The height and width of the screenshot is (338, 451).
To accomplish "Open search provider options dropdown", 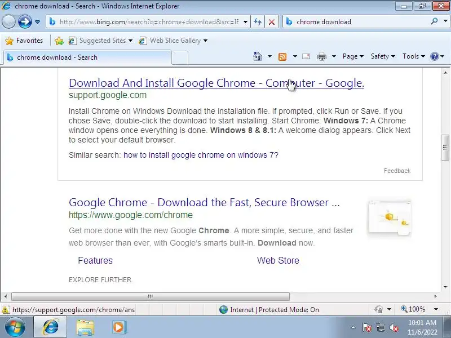I will (x=445, y=21).
